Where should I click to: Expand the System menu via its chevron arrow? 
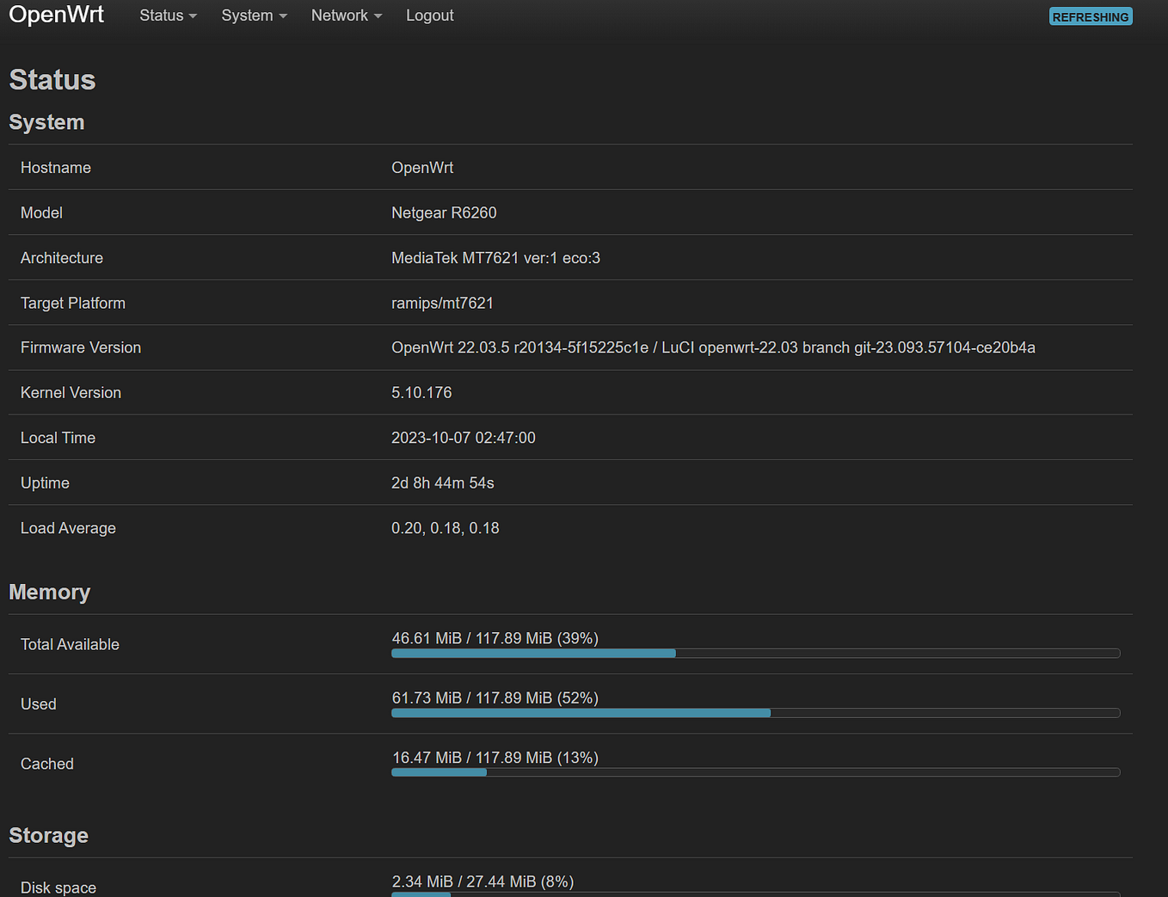point(281,15)
